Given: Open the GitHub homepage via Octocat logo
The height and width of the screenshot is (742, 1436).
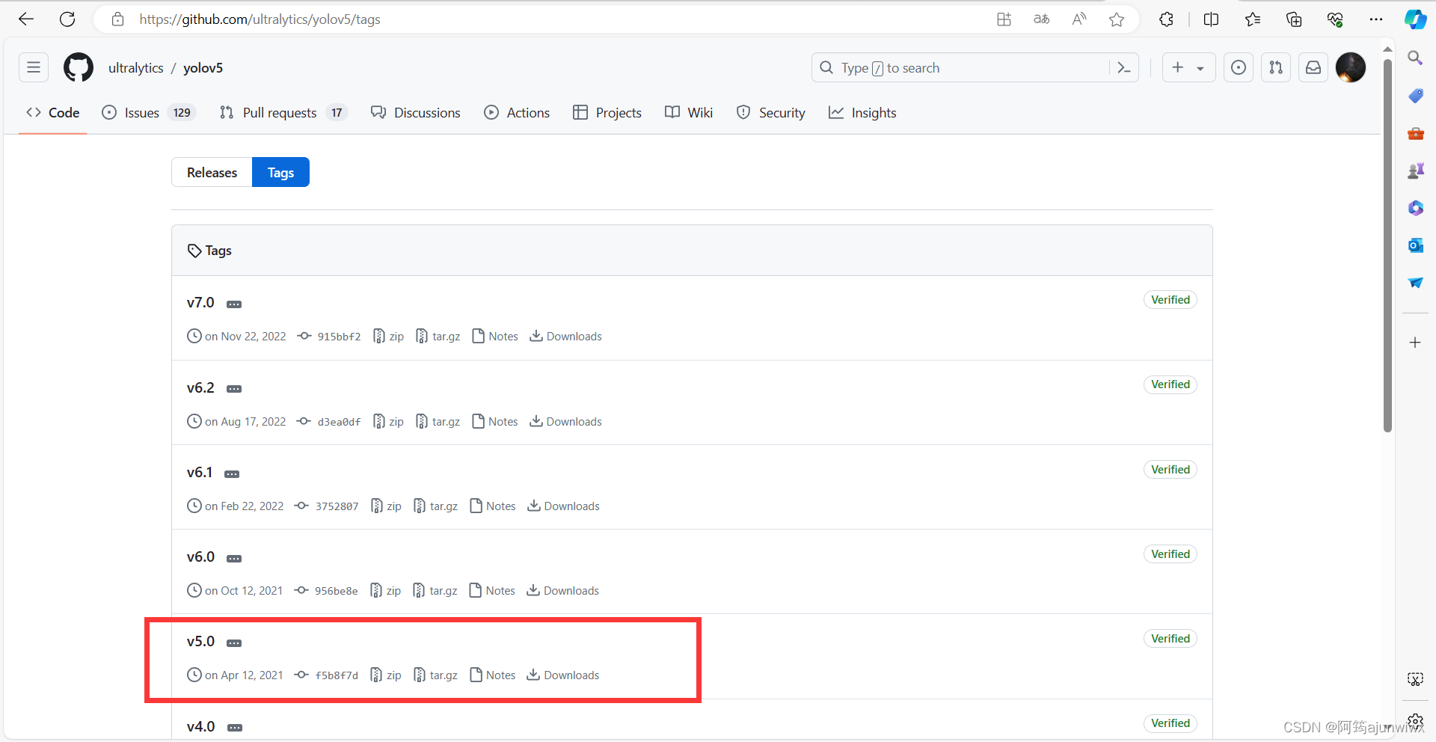Looking at the screenshot, I should tap(79, 67).
